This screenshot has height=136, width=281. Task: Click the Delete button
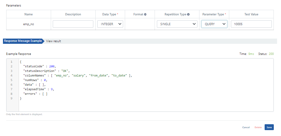click(x=258, y=127)
